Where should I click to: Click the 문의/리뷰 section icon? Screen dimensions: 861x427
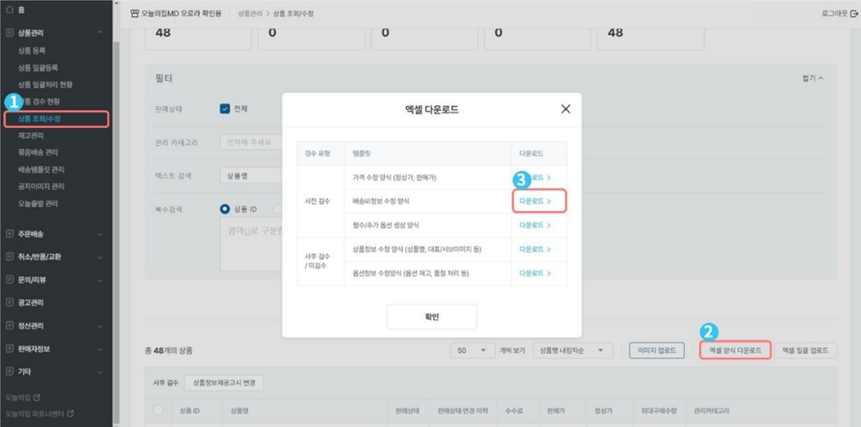point(9,280)
